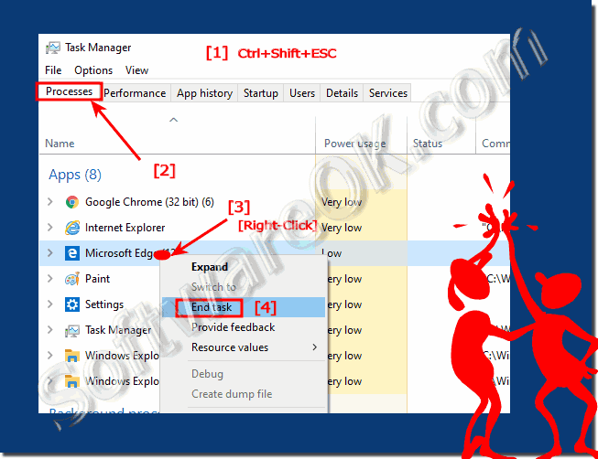598x459 pixels.
Task: Click the Settings gear icon
Action: 72,304
